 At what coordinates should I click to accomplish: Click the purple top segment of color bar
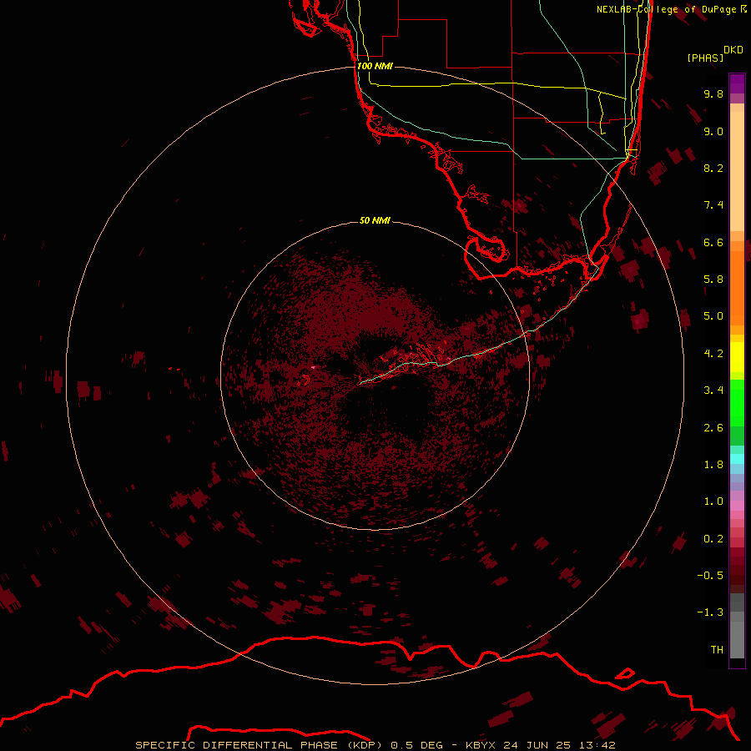[737, 83]
